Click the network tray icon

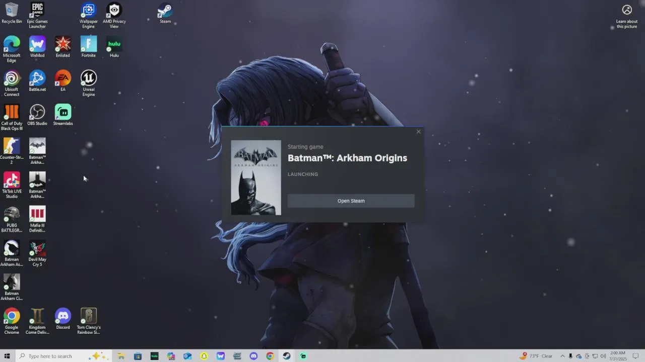pos(595,356)
